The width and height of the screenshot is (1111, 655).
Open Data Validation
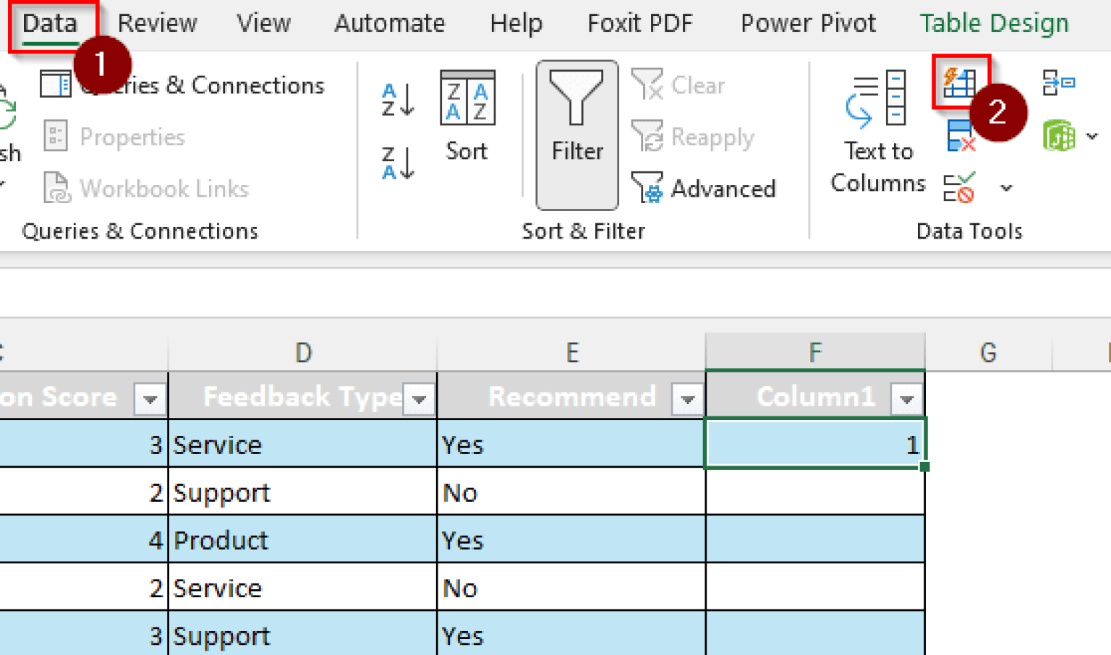coord(961,187)
